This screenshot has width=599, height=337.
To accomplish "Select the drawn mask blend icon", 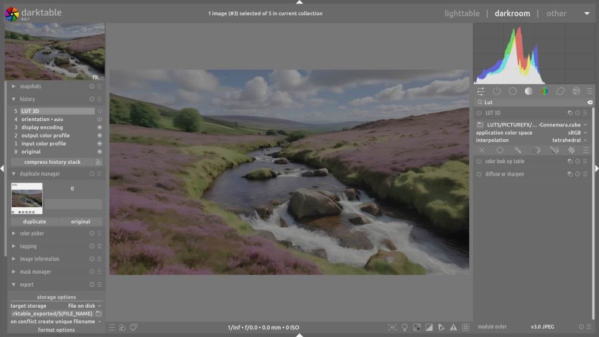I will tap(518, 150).
